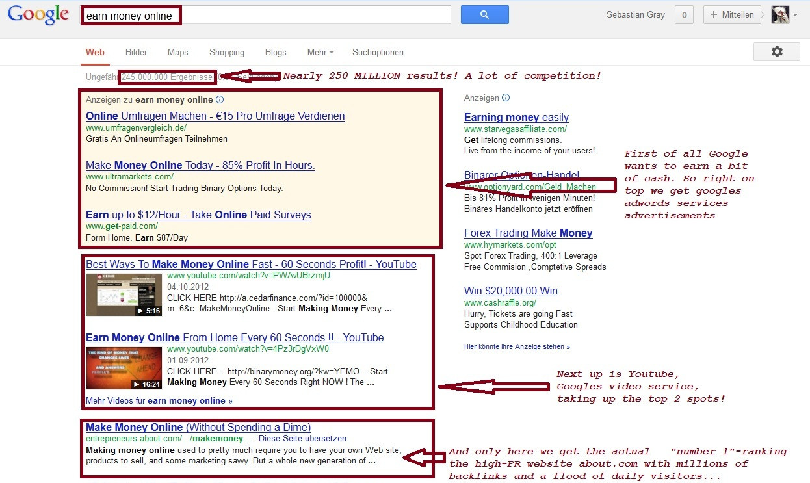Open 'Online Umfragen Machen' ad link
Screen dimensions: 810x483
(215, 116)
